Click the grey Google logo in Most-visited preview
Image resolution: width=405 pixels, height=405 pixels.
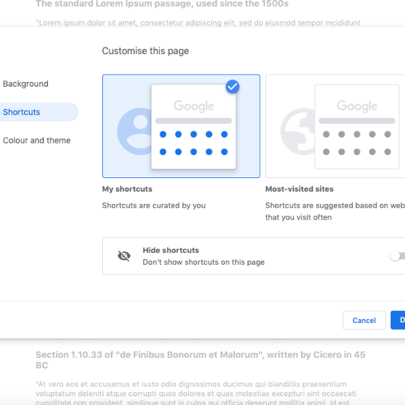pyautogui.click(x=357, y=106)
